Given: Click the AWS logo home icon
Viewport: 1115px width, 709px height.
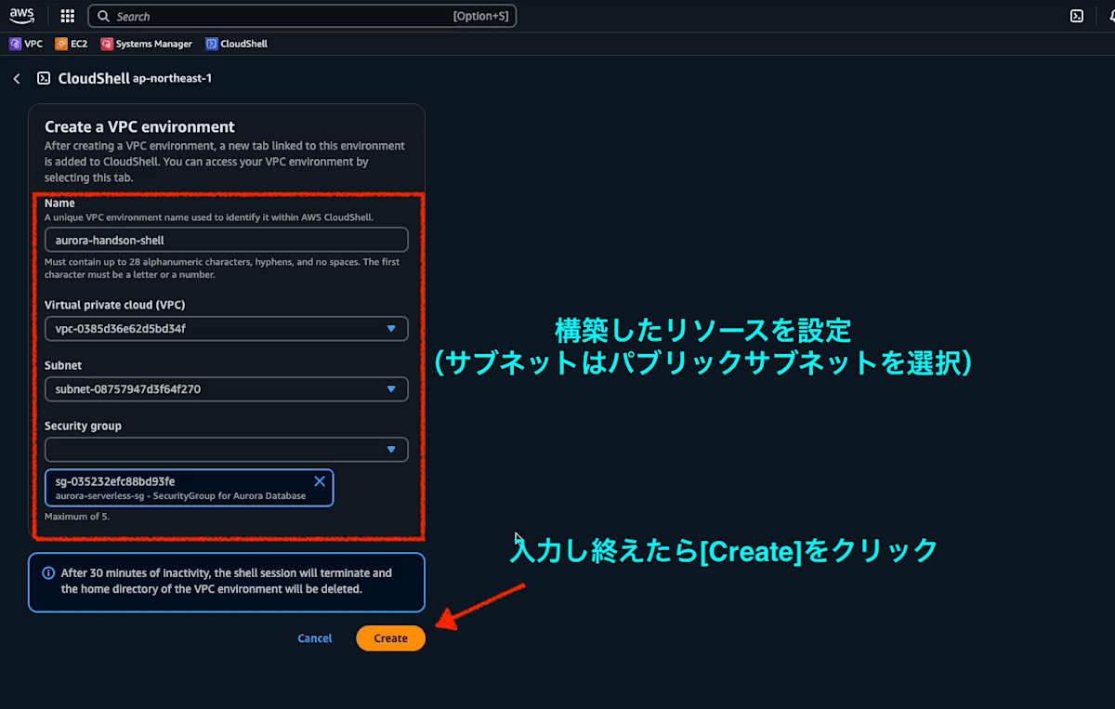Looking at the screenshot, I should (22, 16).
